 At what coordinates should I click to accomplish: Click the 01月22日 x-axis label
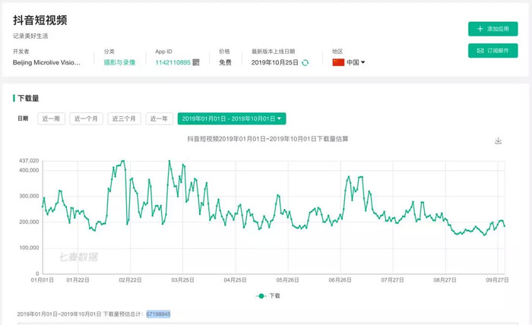tap(78, 280)
